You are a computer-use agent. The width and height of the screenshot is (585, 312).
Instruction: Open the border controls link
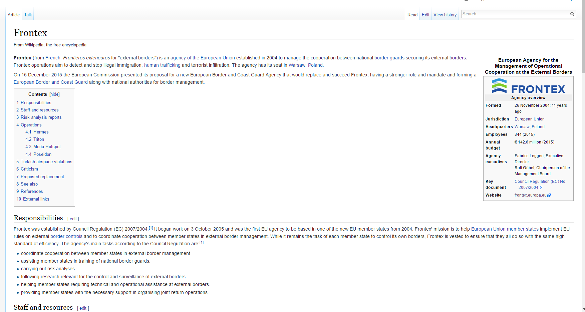pyautogui.click(x=66, y=237)
